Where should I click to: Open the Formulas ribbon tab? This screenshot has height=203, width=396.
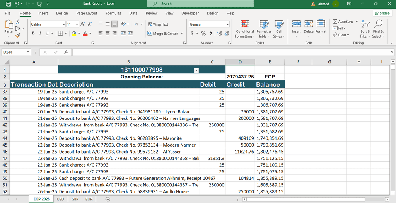[x=113, y=13]
